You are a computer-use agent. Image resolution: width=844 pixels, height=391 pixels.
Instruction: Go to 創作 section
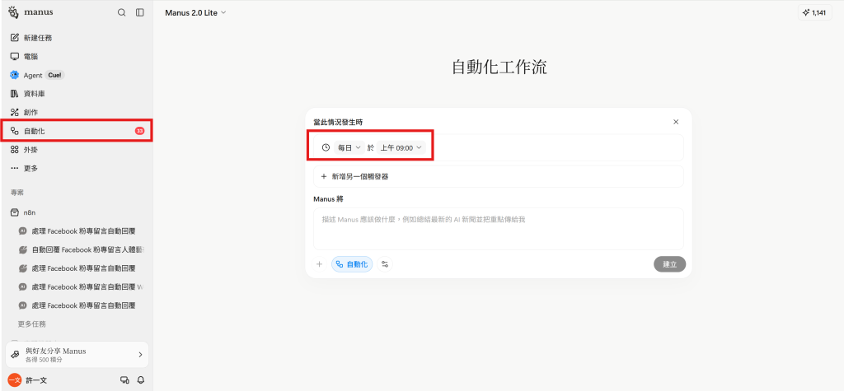pos(77,113)
